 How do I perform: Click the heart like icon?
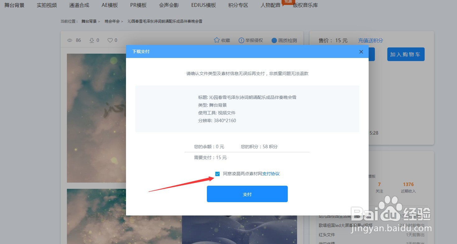(110, 40)
